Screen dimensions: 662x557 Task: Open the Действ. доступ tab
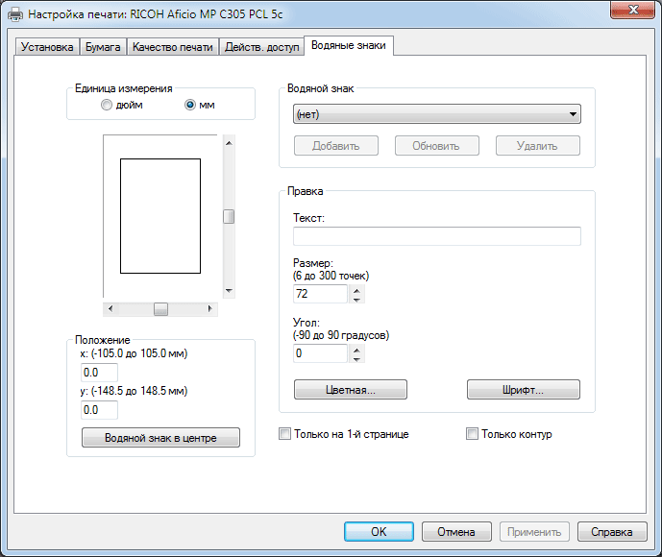pos(261,47)
